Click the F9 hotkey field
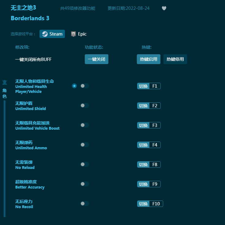The height and width of the screenshot is (225, 225). coord(155,184)
